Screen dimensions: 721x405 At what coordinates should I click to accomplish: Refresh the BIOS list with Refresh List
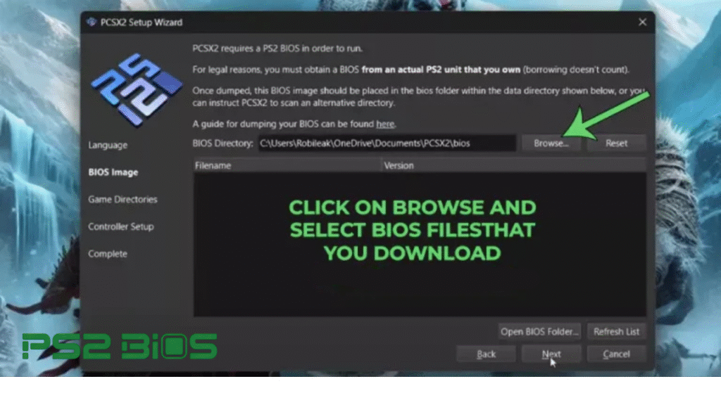616,331
